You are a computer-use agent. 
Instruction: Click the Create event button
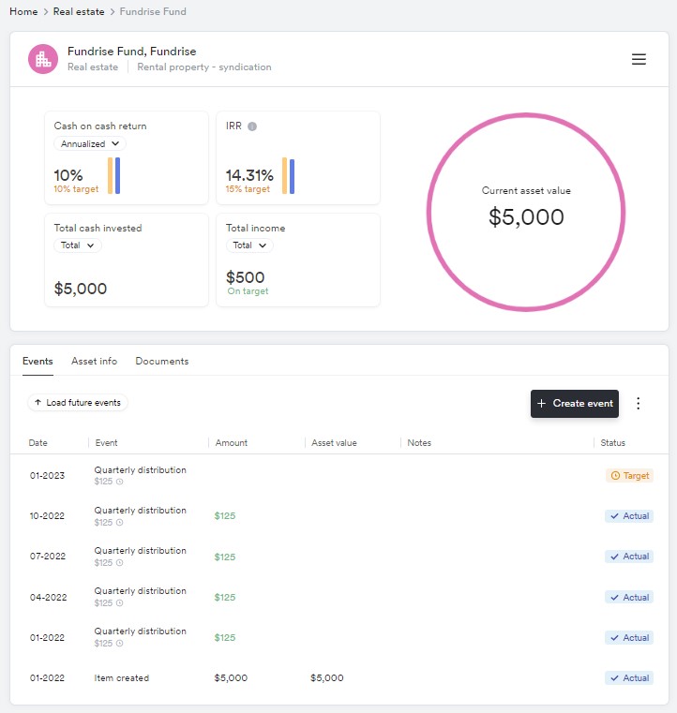[x=575, y=403]
